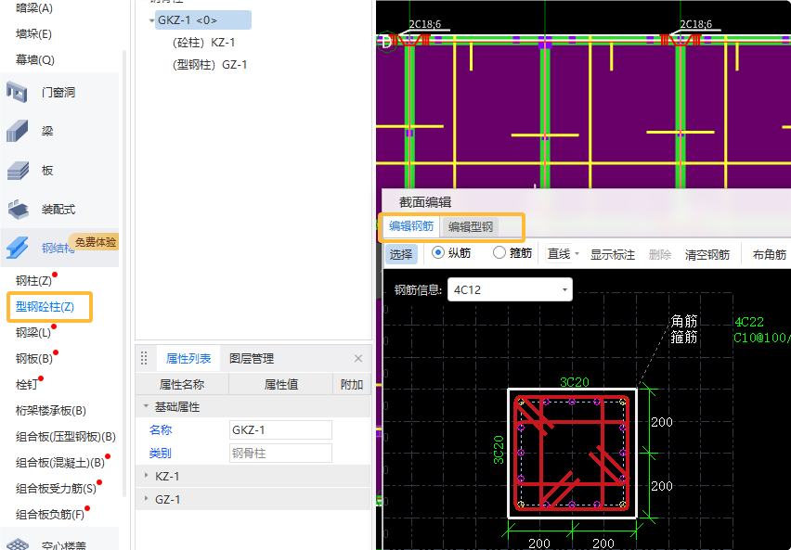Select 桁架楼承板(B) in the sidebar
Screen dimensions: 791x550
click(x=51, y=410)
